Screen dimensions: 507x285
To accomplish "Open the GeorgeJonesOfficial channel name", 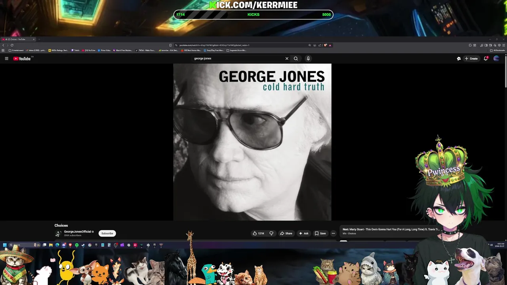I will pyautogui.click(x=78, y=232).
